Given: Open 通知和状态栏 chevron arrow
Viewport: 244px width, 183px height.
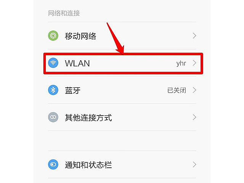Looking at the screenshot, I should pyautogui.click(x=194, y=164).
